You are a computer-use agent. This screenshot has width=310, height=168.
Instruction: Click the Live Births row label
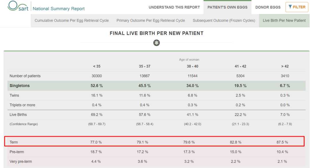point(18,115)
